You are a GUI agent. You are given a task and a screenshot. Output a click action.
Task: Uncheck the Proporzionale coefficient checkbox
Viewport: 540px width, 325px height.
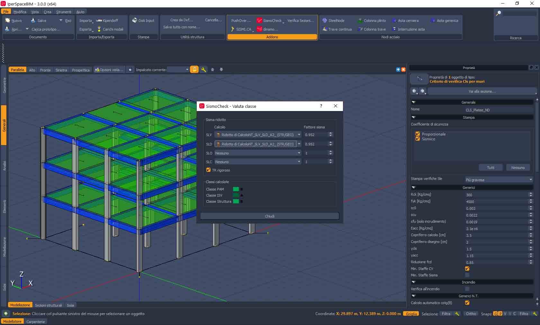click(x=418, y=134)
